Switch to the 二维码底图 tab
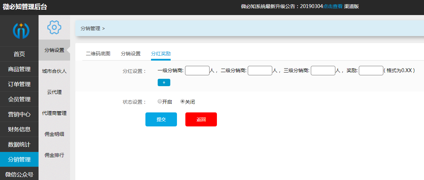 98,54
